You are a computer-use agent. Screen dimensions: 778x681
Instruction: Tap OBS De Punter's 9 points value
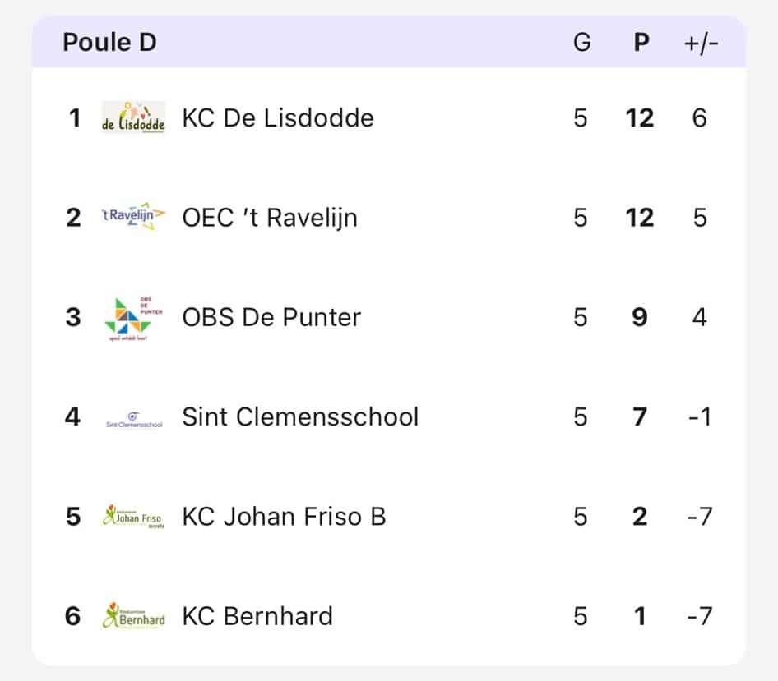(x=640, y=318)
